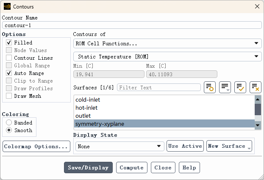Click the toggle tree view surfaces icon
264x180 pixels.
click(210, 87)
